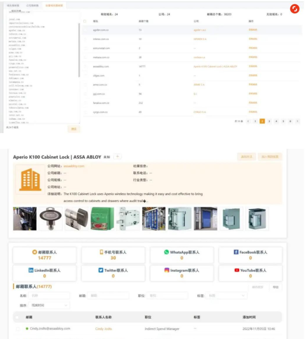Click the Instagram contacts icon

tap(167, 270)
